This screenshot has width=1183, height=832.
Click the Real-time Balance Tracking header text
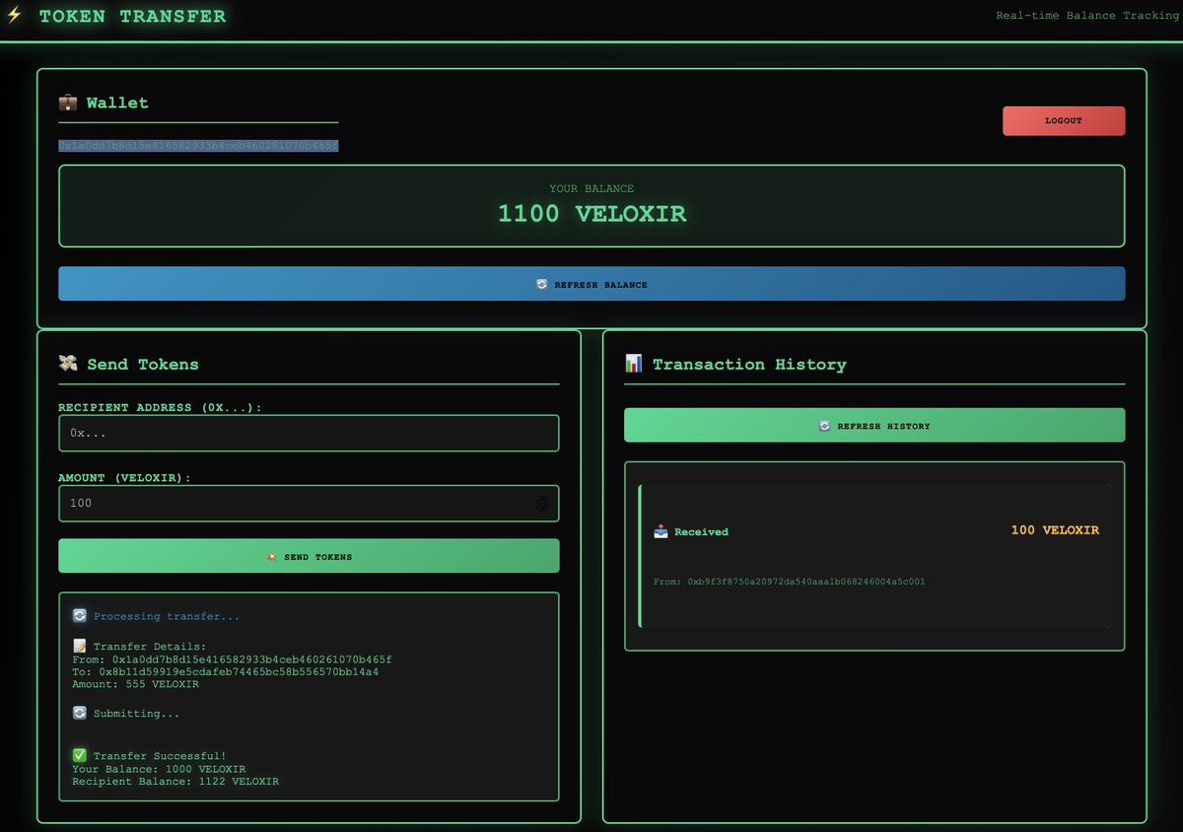pos(1086,16)
